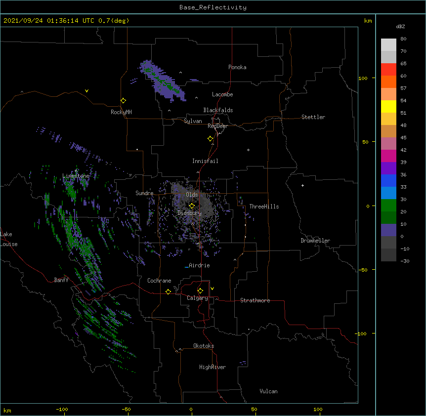
Task: Click the yellow diamond marker near RockyMH
Action: coord(123,101)
